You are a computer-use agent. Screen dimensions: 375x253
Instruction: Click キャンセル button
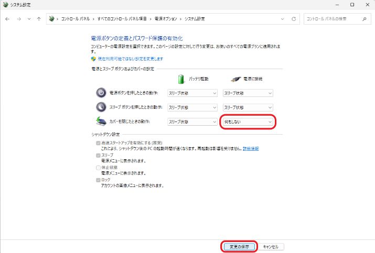pyautogui.click(x=271, y=247)
